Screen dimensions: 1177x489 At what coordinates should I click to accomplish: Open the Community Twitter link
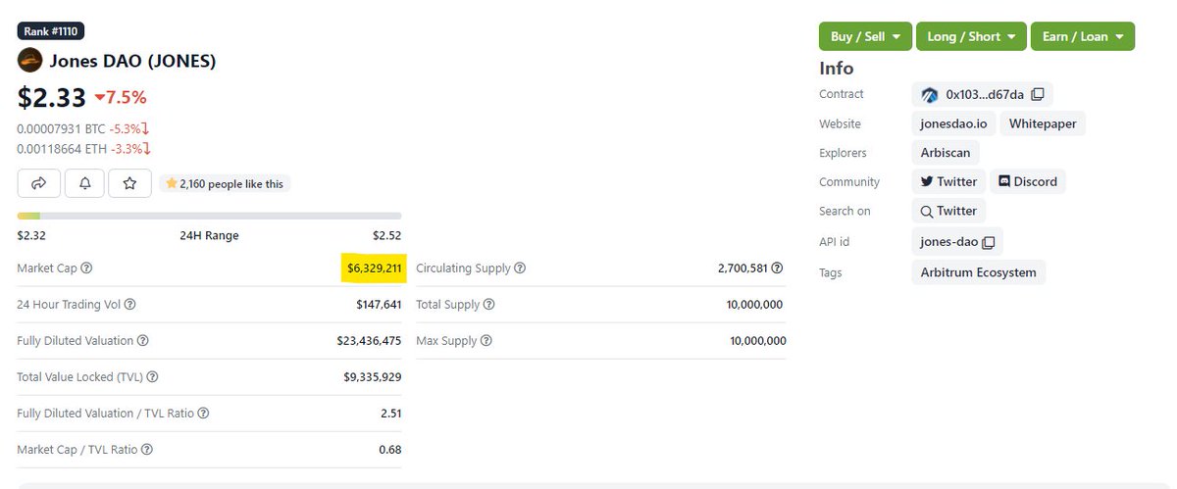[948, 182]
